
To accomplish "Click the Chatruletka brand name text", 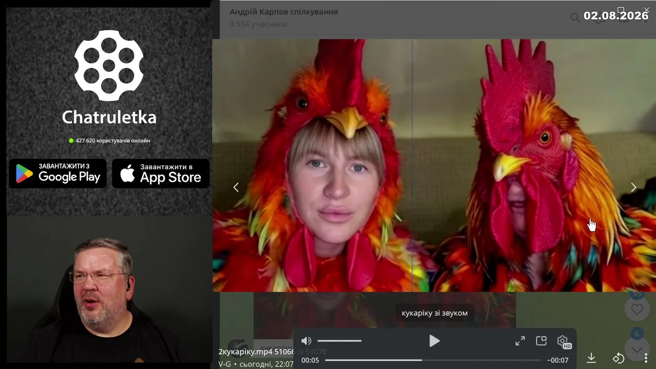I will pos(109,117).
